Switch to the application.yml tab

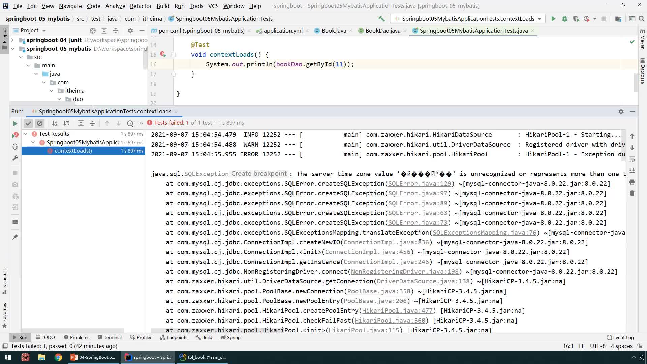pos(283,31)
